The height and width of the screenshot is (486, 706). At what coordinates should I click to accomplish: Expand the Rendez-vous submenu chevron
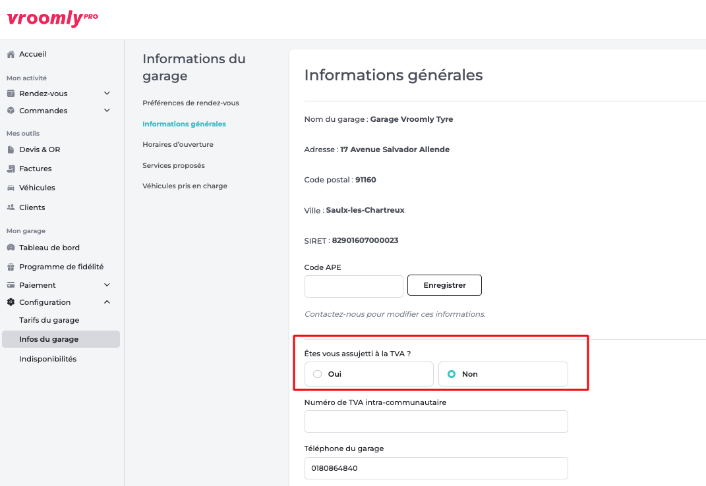pos(107,94)
